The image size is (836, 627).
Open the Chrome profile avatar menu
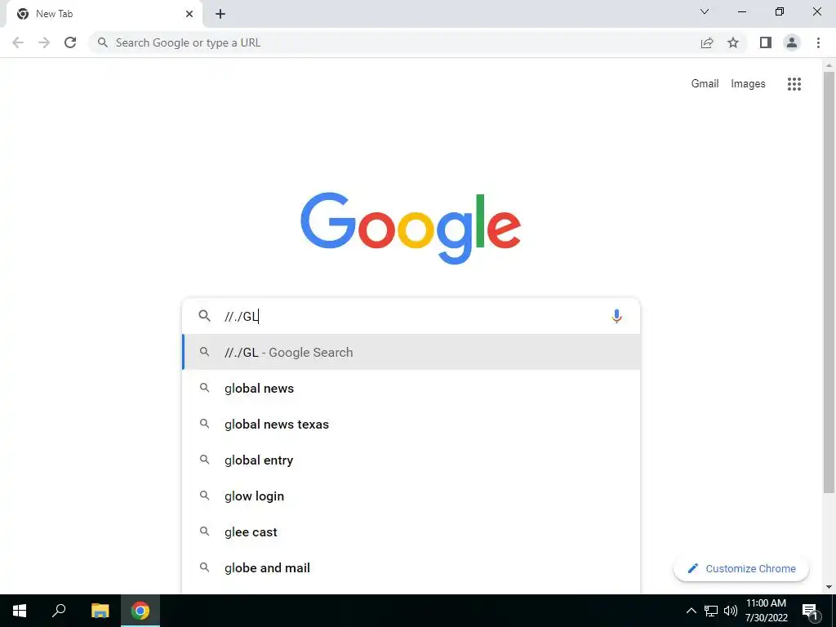[792, 42]
